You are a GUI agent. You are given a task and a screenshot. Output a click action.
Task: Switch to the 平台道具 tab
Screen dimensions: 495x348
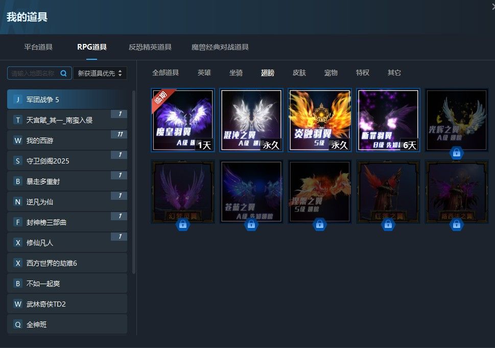tap(38, 47)
